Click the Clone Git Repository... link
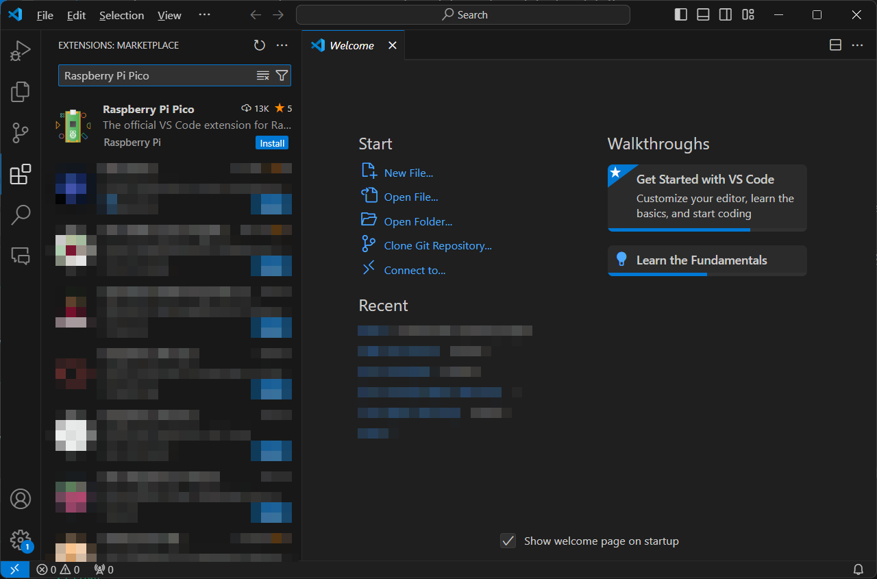Image resolution: width=877 pixels, height=579 pixels. click(x=438, y=246)
